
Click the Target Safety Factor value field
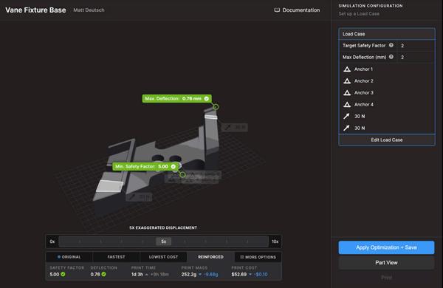tap(416, 46)
